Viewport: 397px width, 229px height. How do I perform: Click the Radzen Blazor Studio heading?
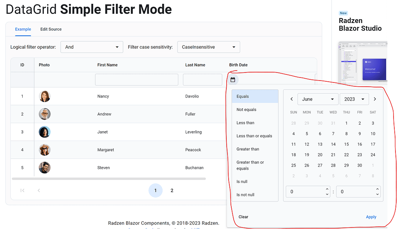[360, 24]
